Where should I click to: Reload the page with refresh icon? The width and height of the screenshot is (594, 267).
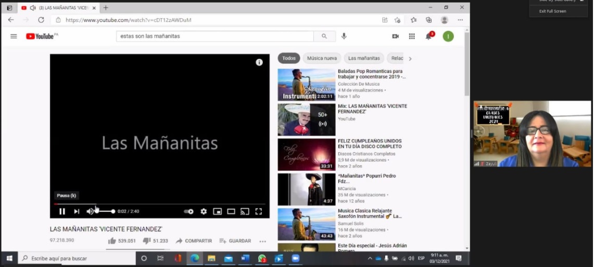[41, 20]
